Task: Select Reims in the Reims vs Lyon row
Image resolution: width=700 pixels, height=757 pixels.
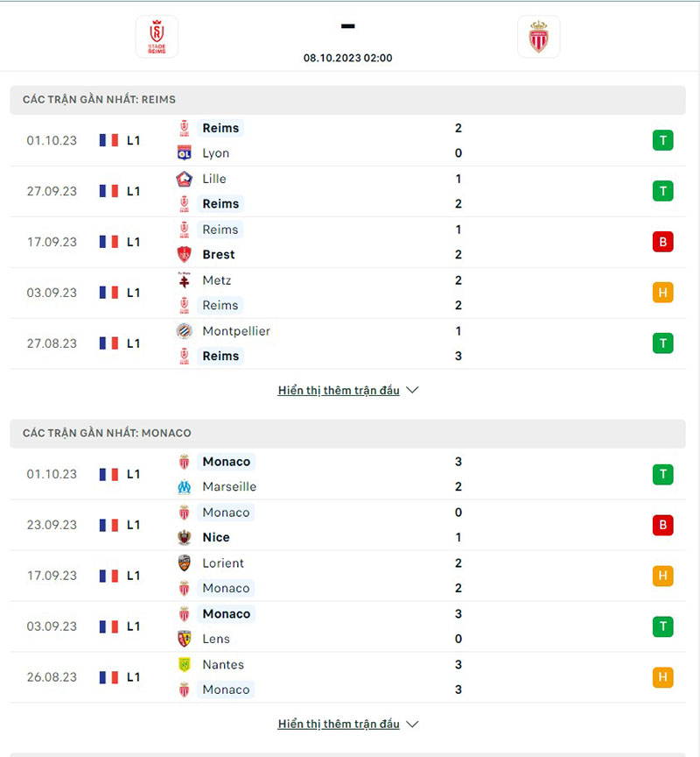Action: click(220, 128)
